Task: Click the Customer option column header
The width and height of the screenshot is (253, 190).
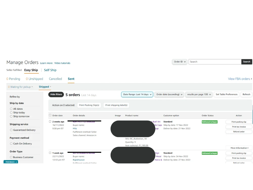Action: coord(171,116)
